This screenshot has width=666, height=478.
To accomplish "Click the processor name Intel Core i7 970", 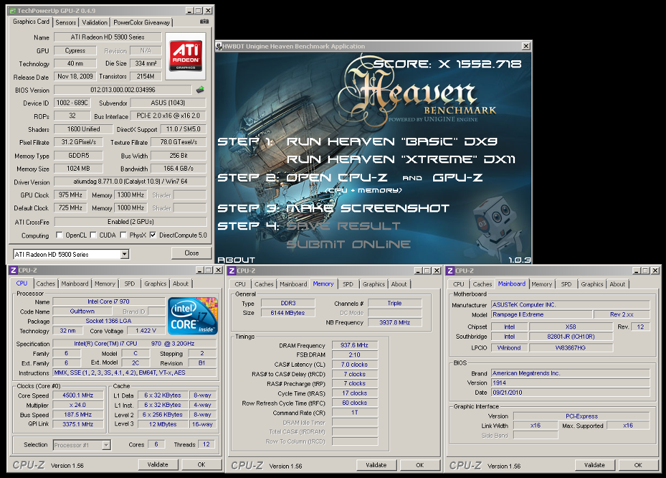I will [109, 302].
